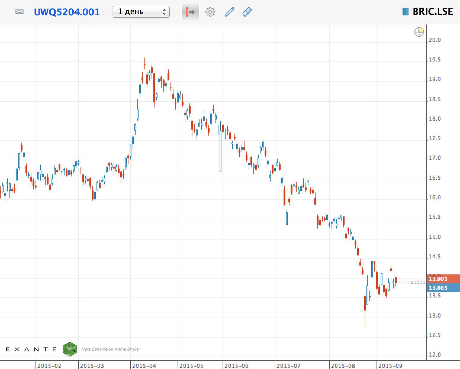The width and height of the screenshot is (460, 369).
Task: Open chart settings with the gear icon
Action: pos(210,12)
